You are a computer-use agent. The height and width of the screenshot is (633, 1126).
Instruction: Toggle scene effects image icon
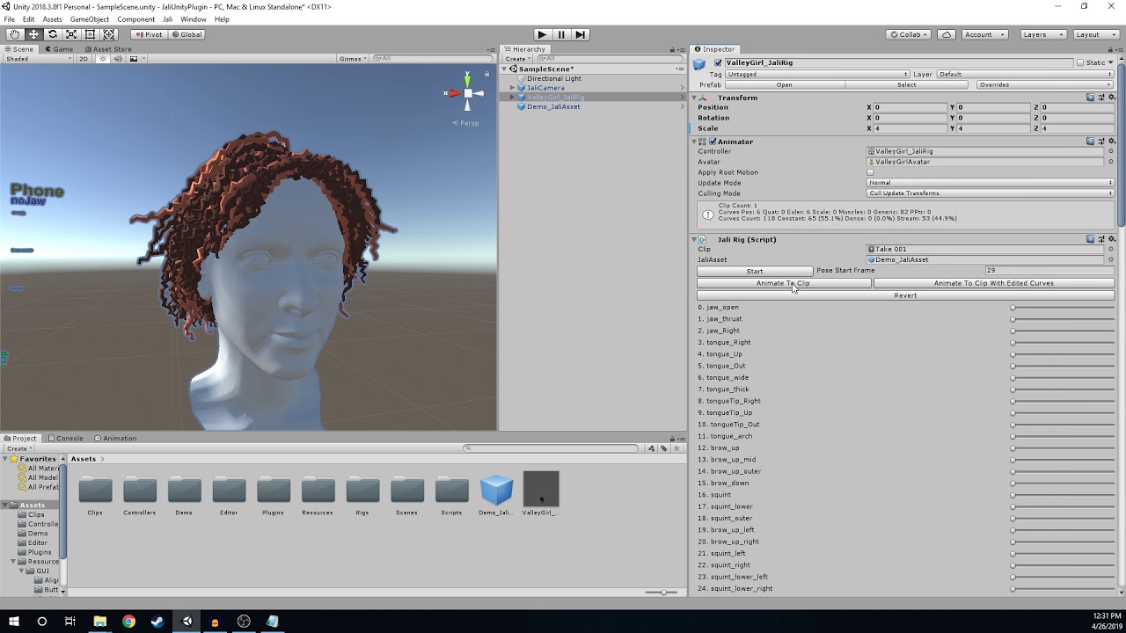click(x=134, y=59)
